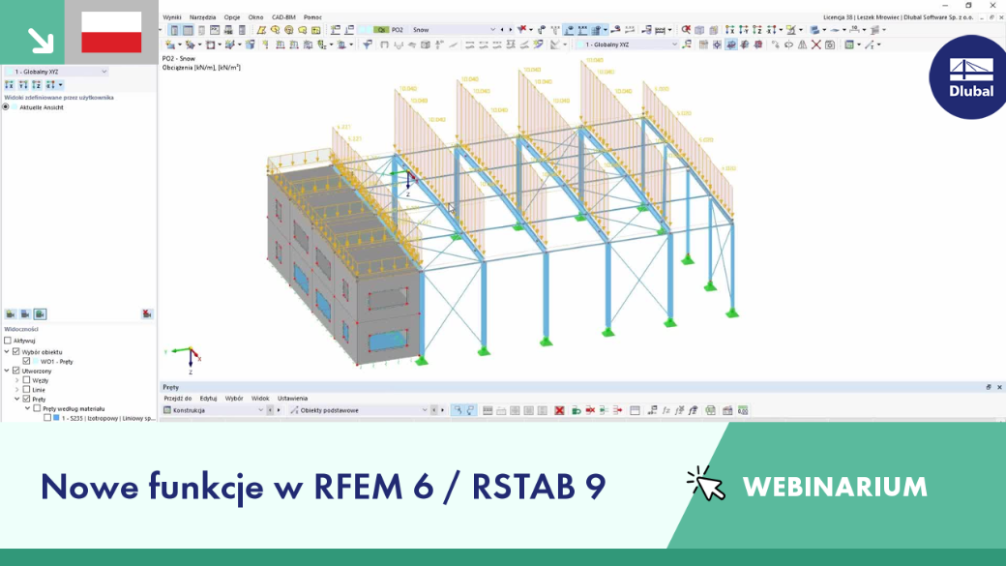1006x566 pixels.
Task: Click the filter funnel icon in second toolbar row
Action: [367, 45]
